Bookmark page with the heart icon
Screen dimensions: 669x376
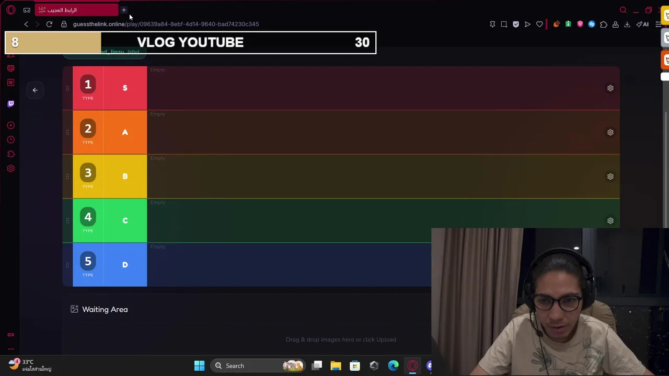coord(539,24)
